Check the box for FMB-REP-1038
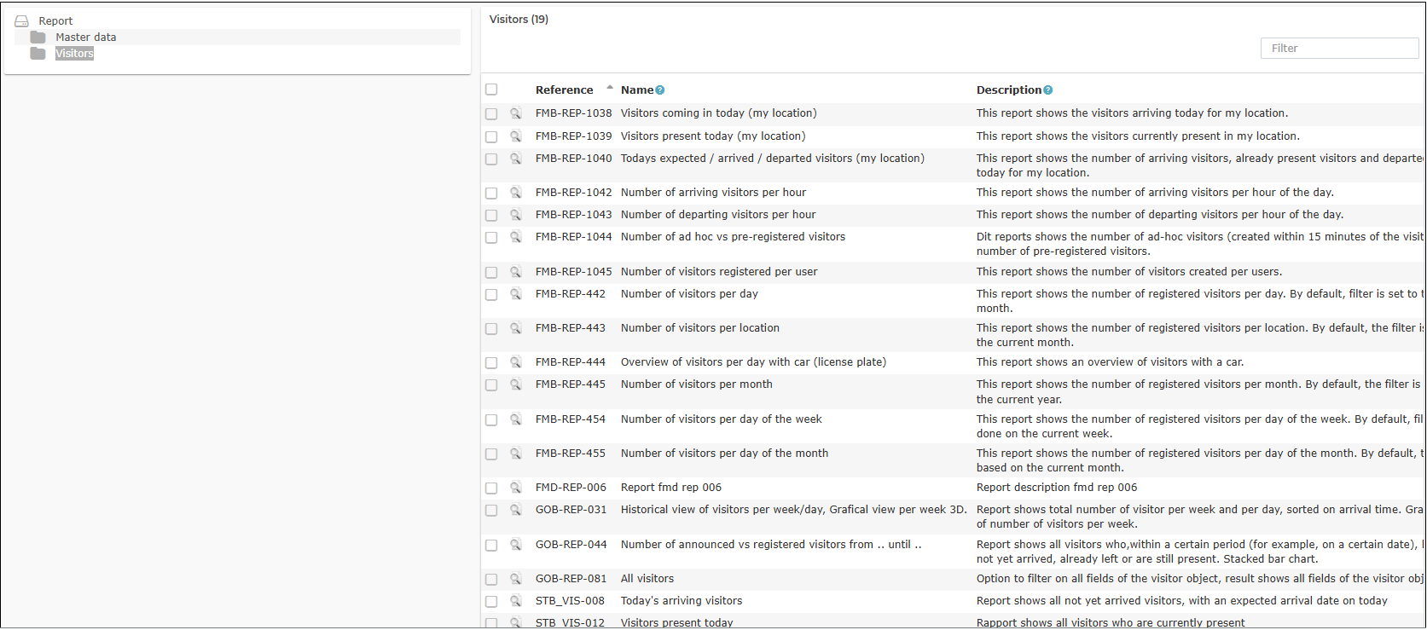This screenshot has height=630, width=1427. [x=491, y=113]
